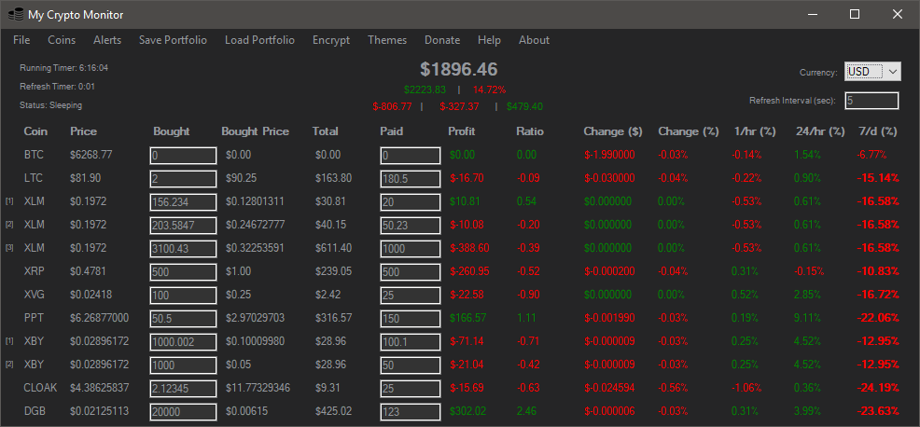Click the 14.72% percentage
The width and height of the screenshot is (920, 427).
(x=489, y=90)
